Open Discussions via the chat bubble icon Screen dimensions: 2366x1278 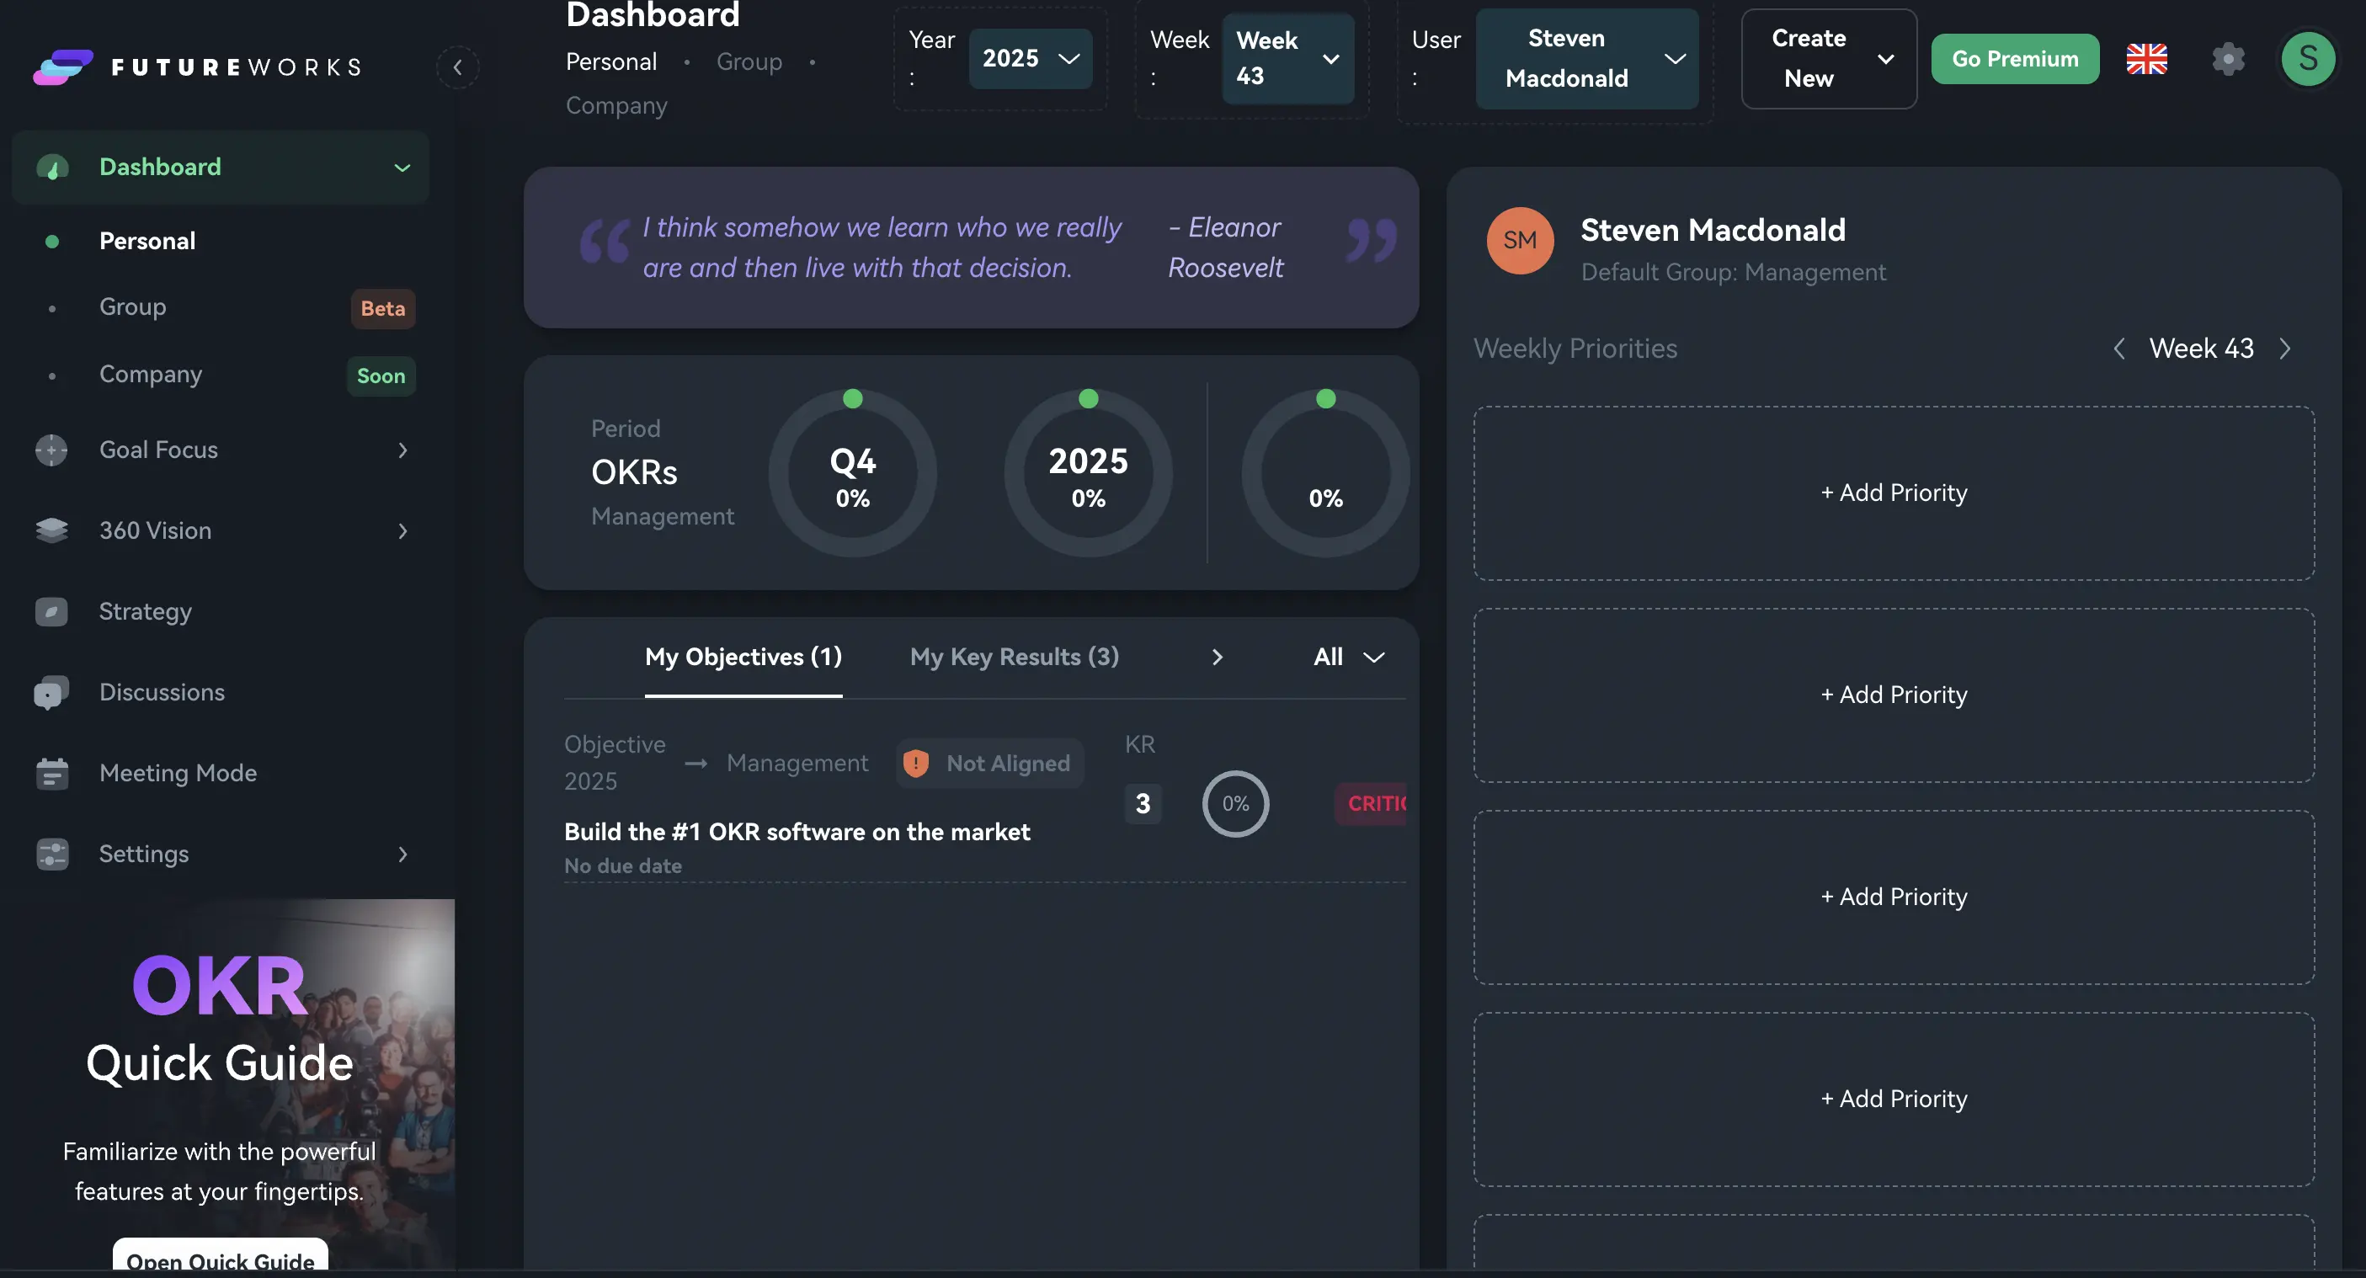(51, 691)
